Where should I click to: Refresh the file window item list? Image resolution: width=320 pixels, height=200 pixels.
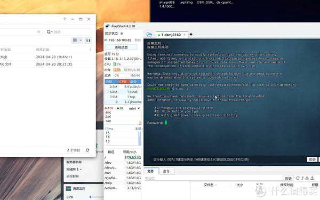[x=87, y=150]
